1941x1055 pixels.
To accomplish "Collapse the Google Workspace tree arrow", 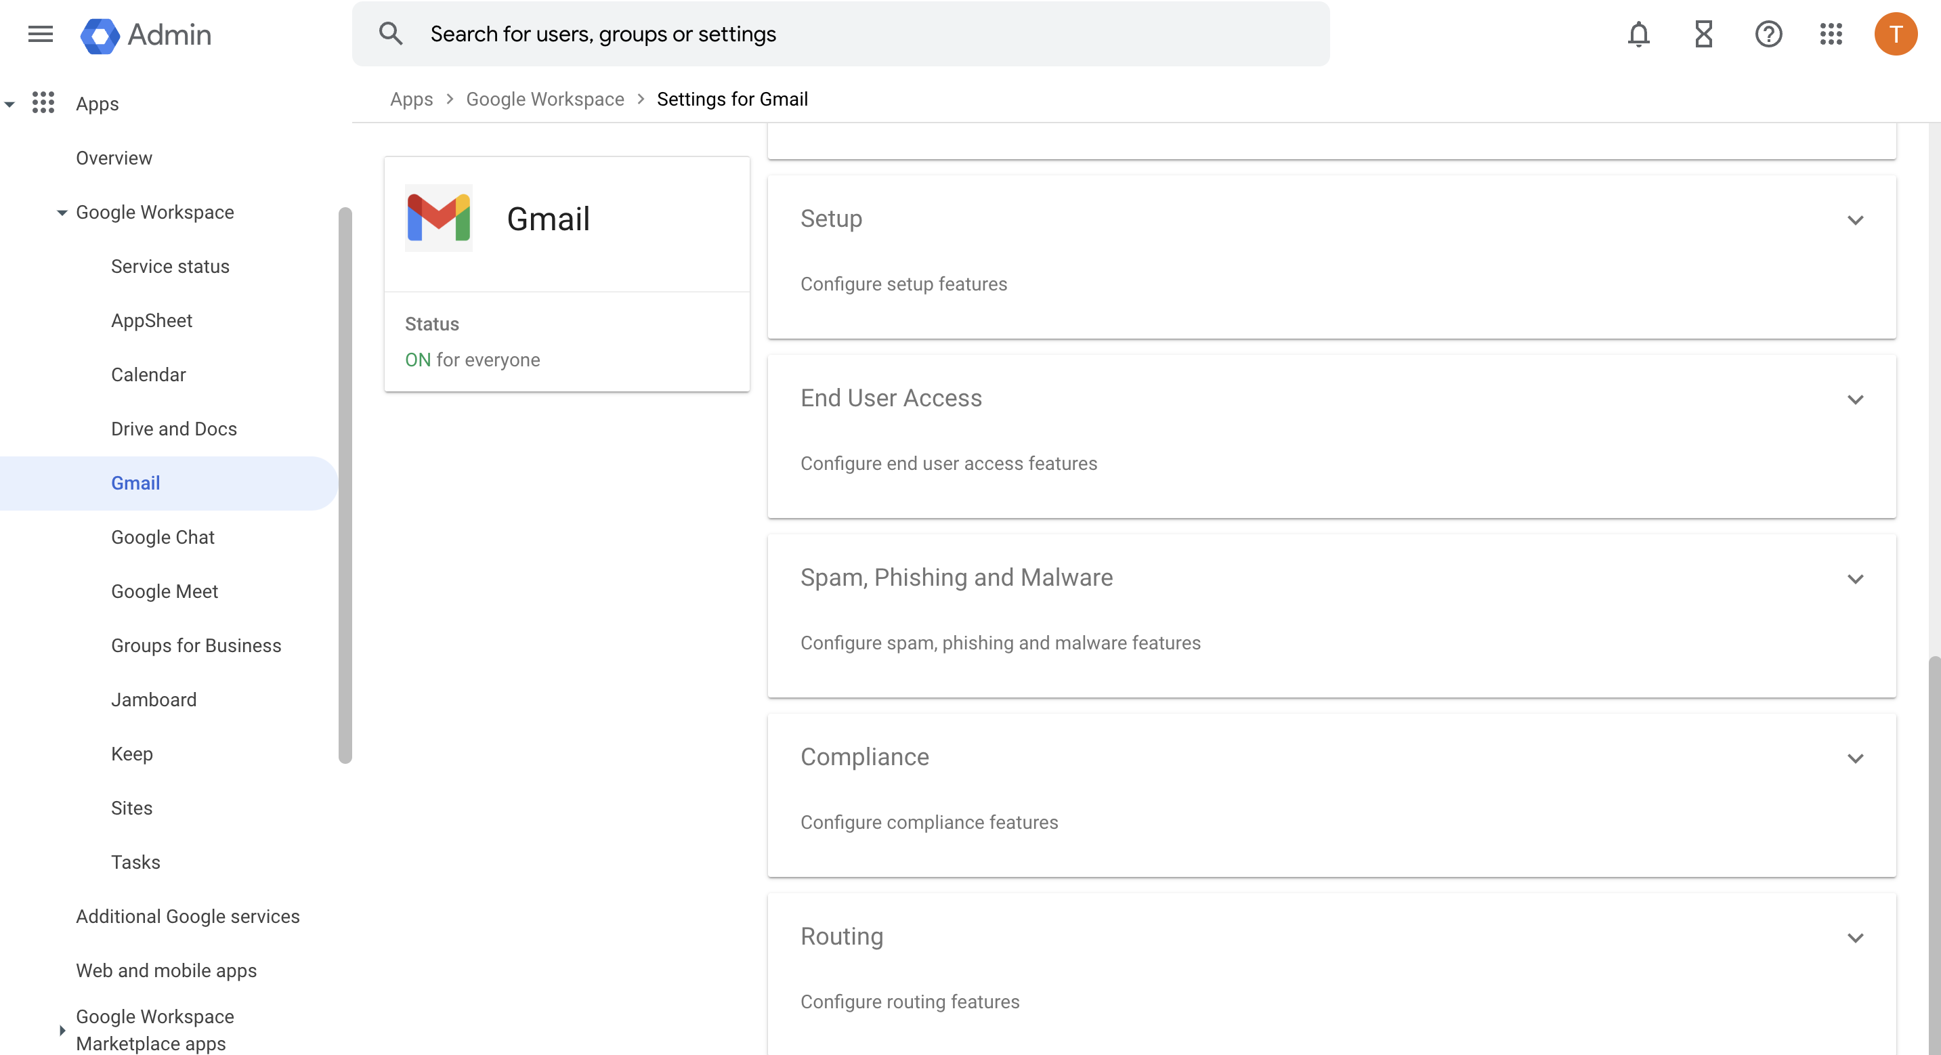I will point(62,213).
